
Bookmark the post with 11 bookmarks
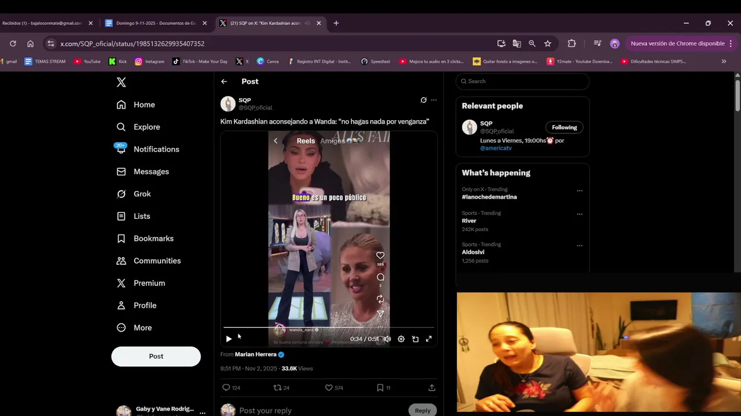click(x=383, y=388)
